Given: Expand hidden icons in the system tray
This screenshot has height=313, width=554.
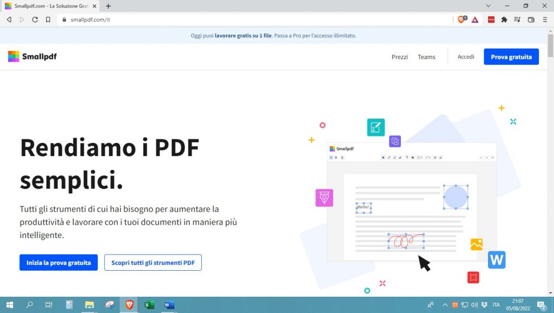Looking at the screenshot, I should (x=445, y=304).
